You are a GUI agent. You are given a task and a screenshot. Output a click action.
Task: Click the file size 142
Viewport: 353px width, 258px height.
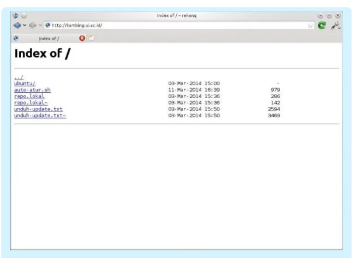275,103
